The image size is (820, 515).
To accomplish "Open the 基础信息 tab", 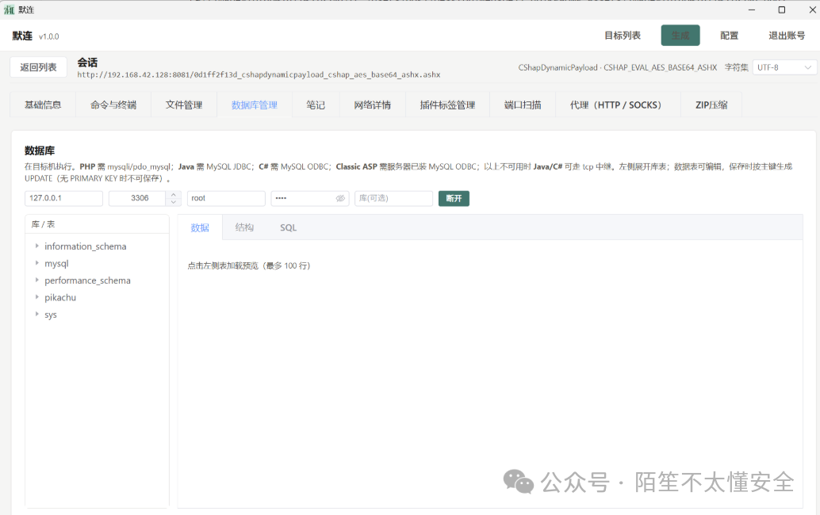I will [x=43, y=105].
